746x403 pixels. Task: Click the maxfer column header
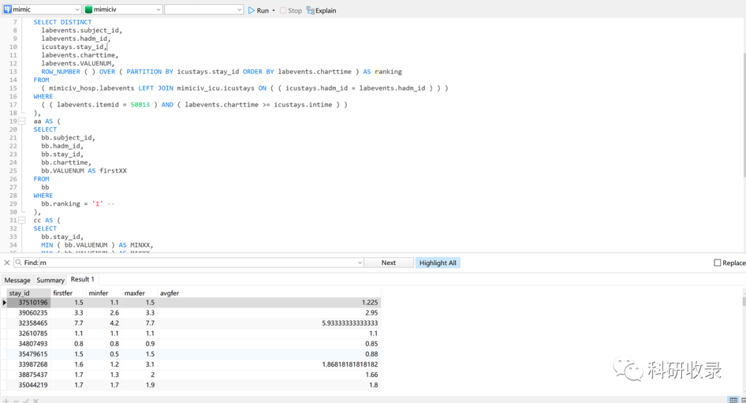[x=140, y=293]
